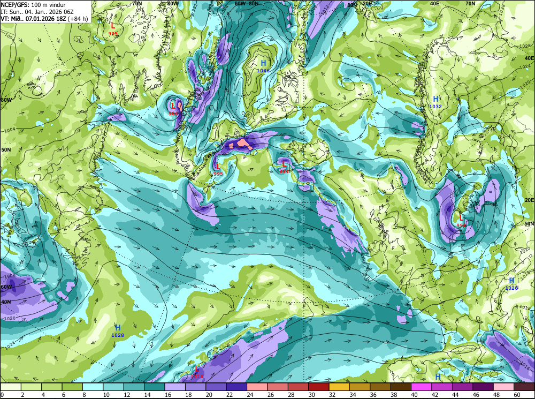
Task: Click the 16–18 lavender legend swatch
Action: pos(175,387)
